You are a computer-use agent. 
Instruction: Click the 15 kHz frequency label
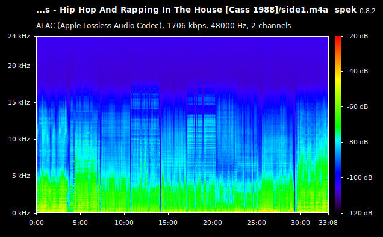click(19, 102)
